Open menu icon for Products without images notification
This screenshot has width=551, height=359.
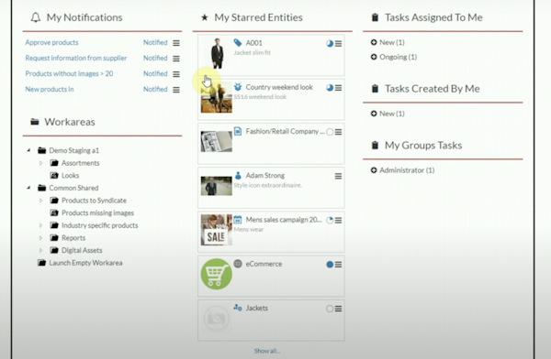pos(176,74)
